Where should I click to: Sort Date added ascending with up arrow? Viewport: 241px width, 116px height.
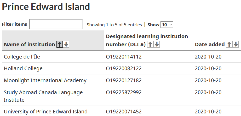(229, 44)
